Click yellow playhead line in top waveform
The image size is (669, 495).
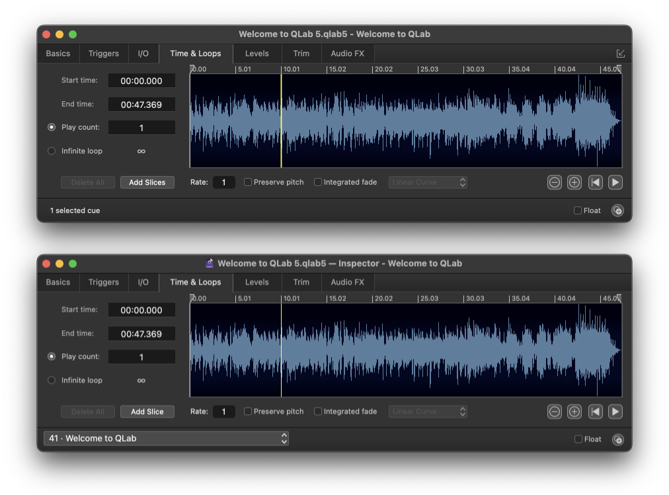pyautogui.click(x=281, y=121)
